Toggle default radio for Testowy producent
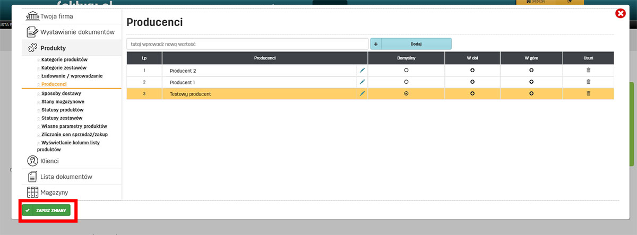Screen dimensions: 637x235 coord(406,93)
